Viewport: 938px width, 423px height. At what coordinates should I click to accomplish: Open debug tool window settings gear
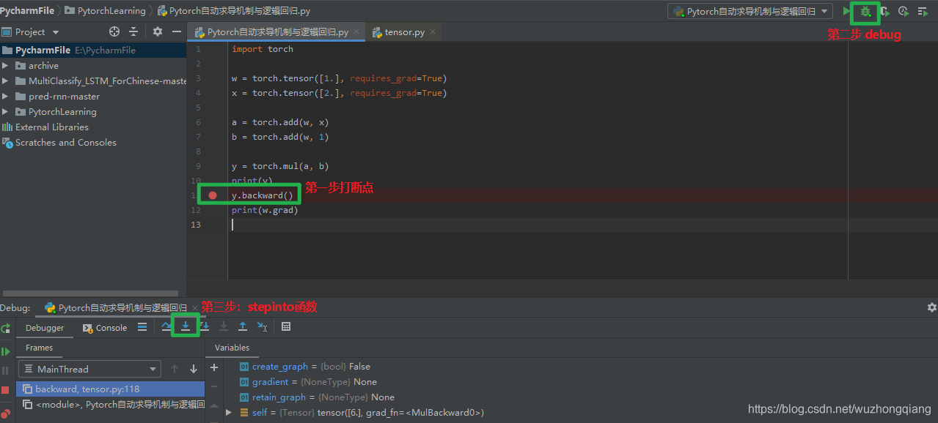[x=932, y=307]
